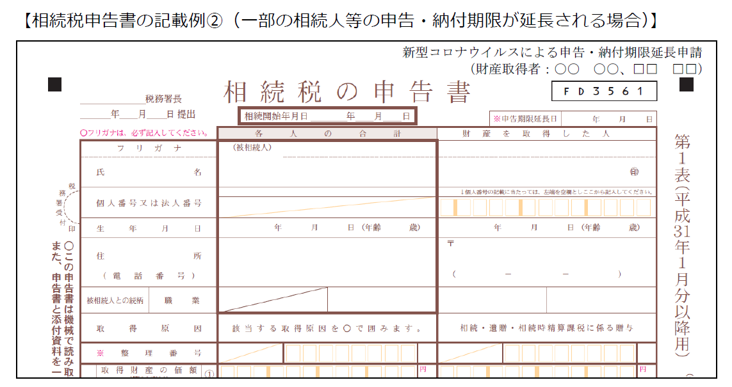The image size is (732, 387).
Task: Click the name field under '財産を取得した人'
Action: 547,172
